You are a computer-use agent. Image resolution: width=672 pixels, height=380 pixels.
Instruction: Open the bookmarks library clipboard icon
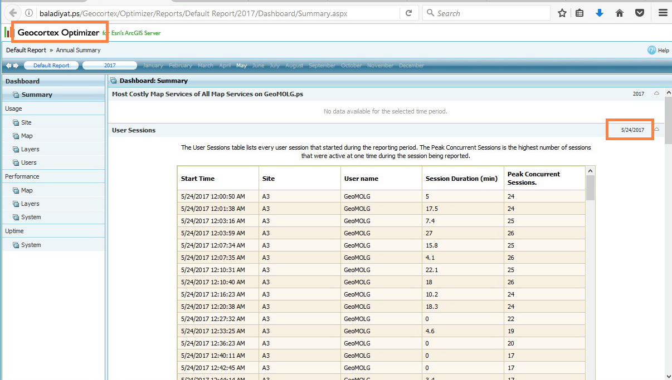580,13
